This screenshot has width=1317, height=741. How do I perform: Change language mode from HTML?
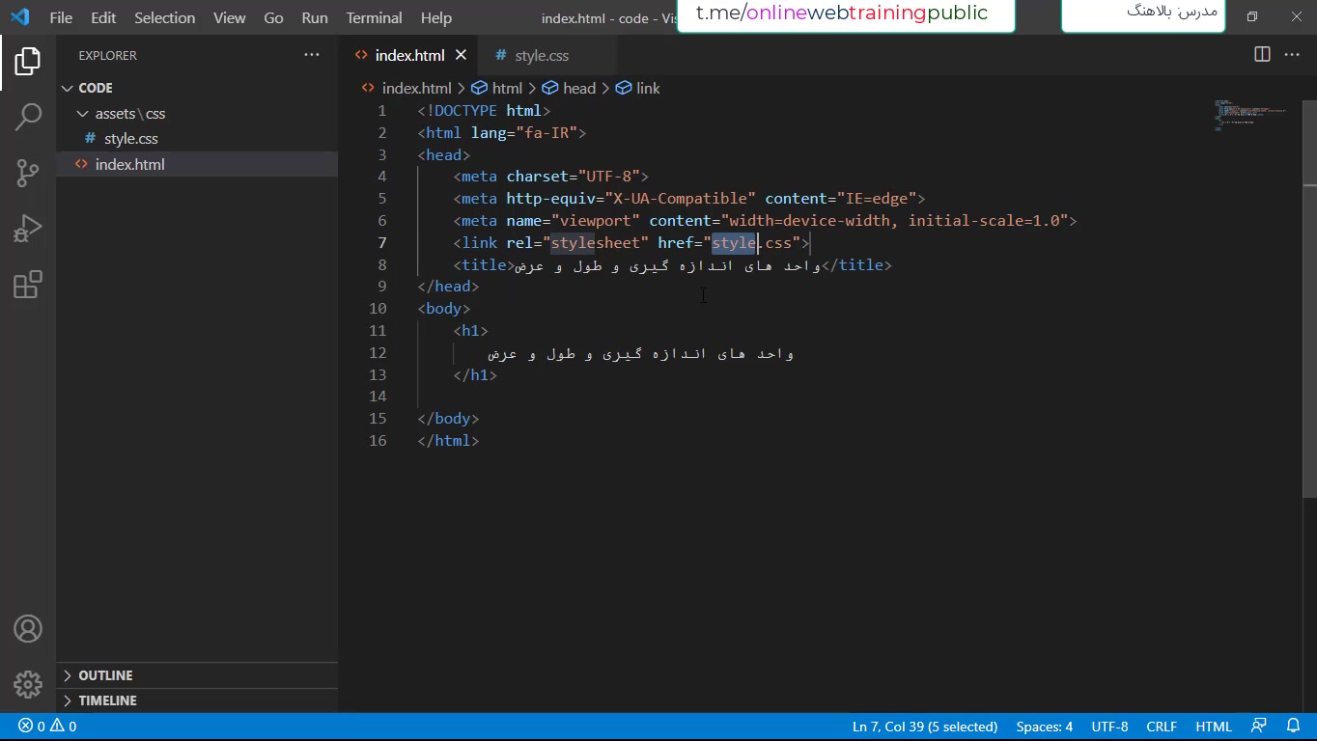(1214, 727)
